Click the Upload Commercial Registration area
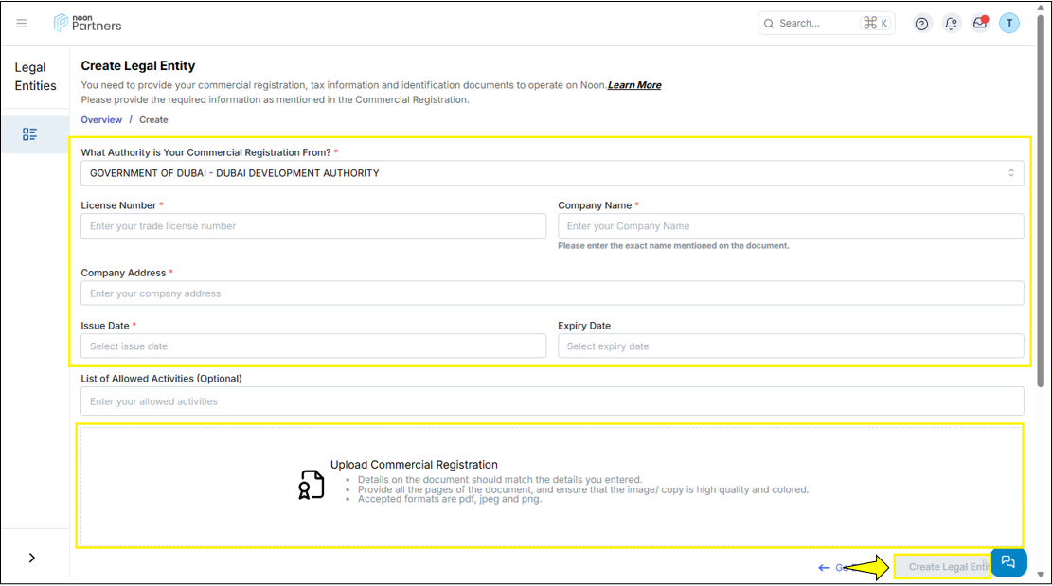Screen dimensions: 1052x586 [x=550, y=486]
